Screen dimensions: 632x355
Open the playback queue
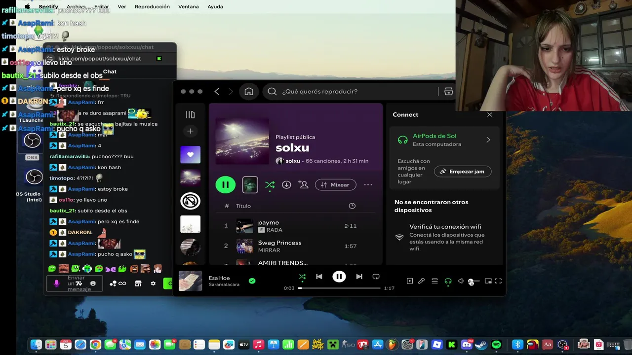434,281
